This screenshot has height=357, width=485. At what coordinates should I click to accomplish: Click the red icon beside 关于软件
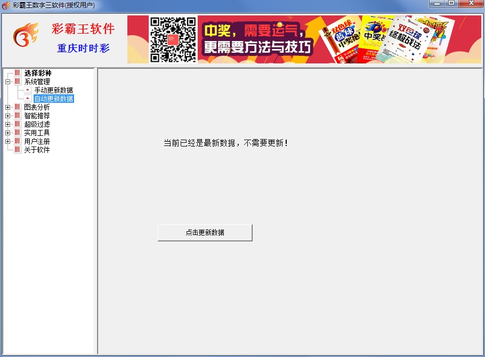point(17,150)
